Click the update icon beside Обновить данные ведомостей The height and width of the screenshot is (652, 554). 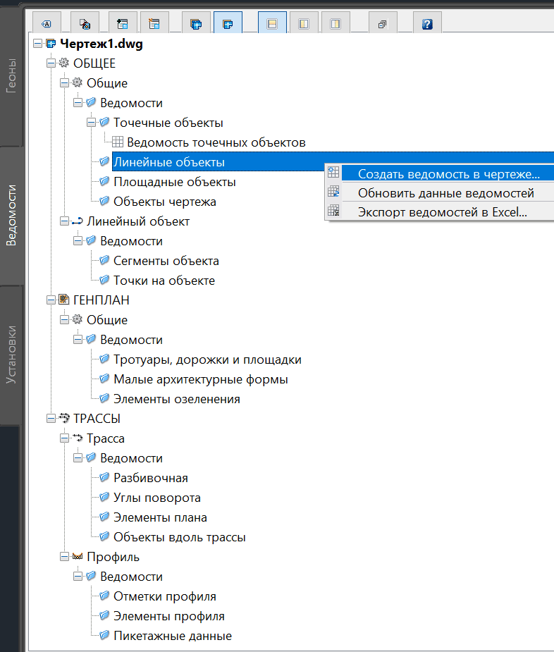click(334, 192)
